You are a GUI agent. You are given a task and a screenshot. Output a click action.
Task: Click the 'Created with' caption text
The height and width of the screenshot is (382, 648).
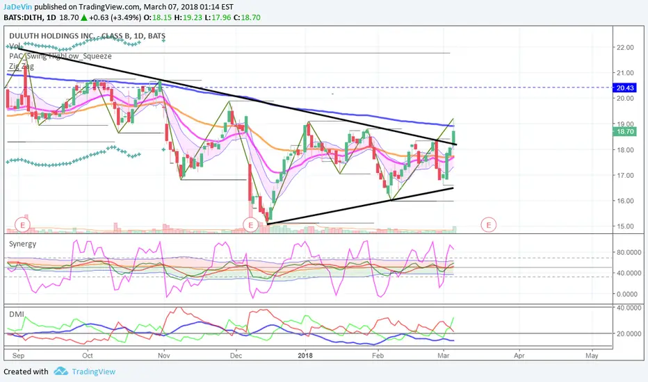pos(26,372)
